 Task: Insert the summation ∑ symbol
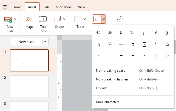[x=144, y=44]
